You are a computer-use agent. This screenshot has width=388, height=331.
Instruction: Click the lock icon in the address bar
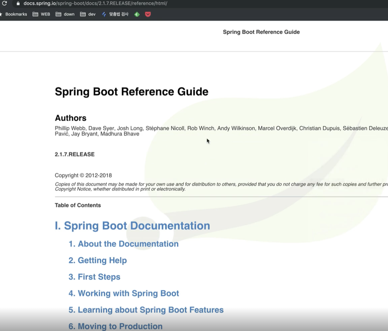tap(18, 3)
